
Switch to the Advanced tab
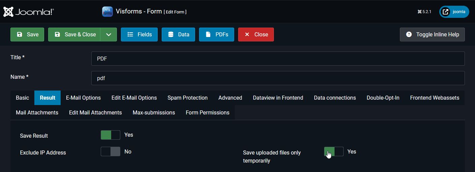click(x=230, y=98)
